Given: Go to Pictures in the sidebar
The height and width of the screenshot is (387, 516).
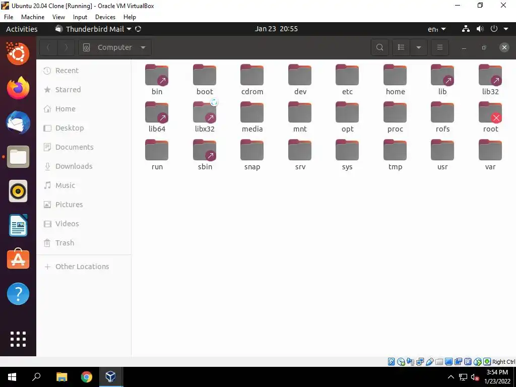Looking at the screenshot, I should click(84, 205).
